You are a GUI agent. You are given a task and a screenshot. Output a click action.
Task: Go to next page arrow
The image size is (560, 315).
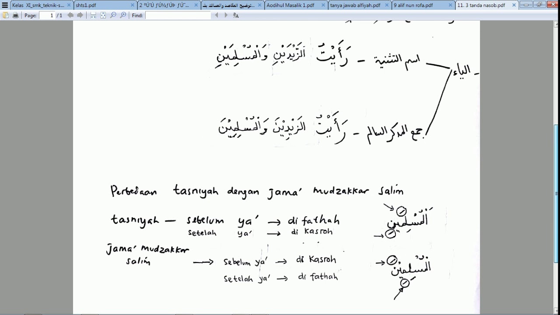[80, 15]
